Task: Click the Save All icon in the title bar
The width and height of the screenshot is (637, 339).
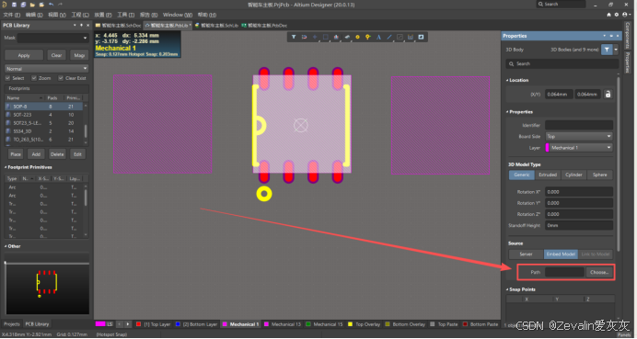Action: pos(23,5)
